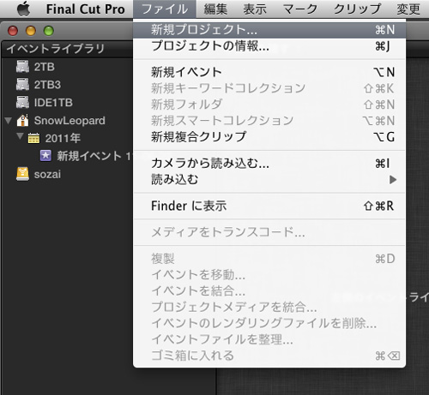Open the 表示 menu

pos(255,9)
